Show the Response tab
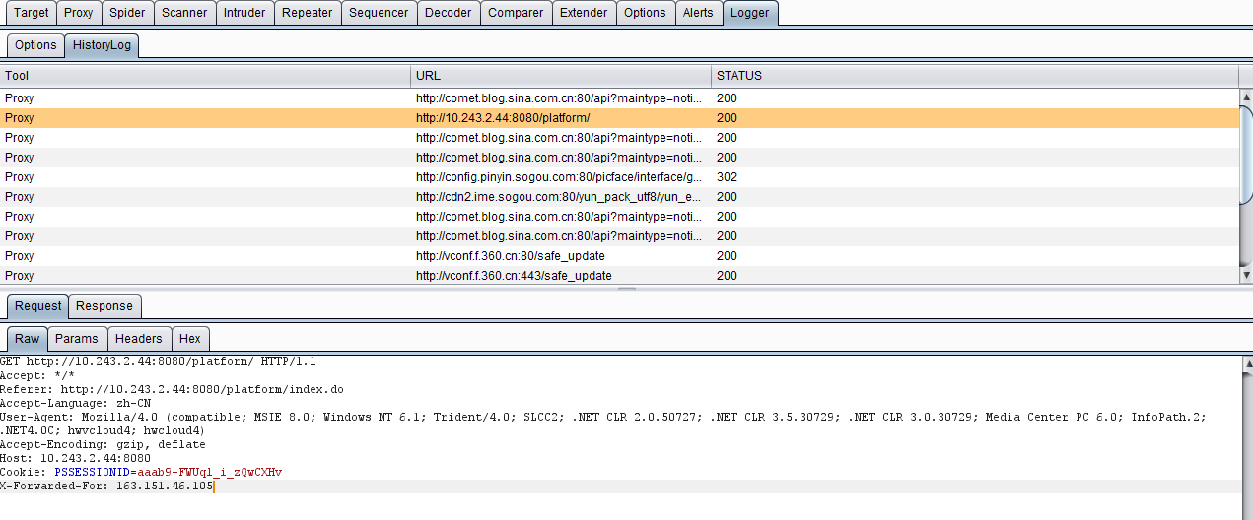The image size is (1253, 520). tap(104, 306)
